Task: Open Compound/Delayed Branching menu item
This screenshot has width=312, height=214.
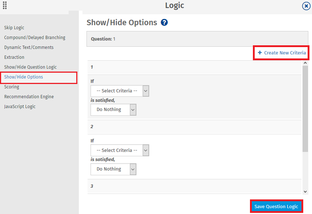Action: coord(35,38)
